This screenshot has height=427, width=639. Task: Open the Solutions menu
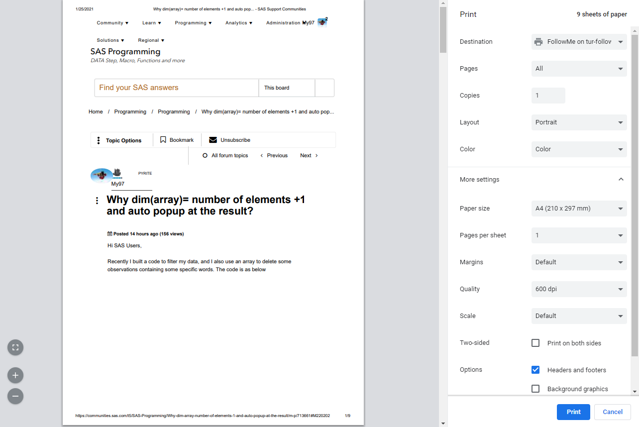point(110,40)
